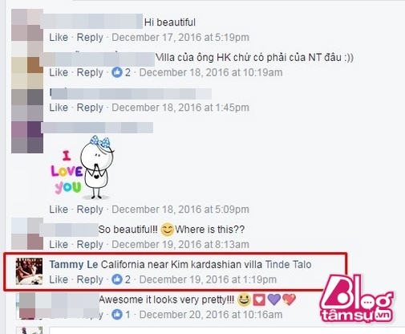
Task: Click thumbs-up icon on Villa comment
Action: tap(117, 72)
